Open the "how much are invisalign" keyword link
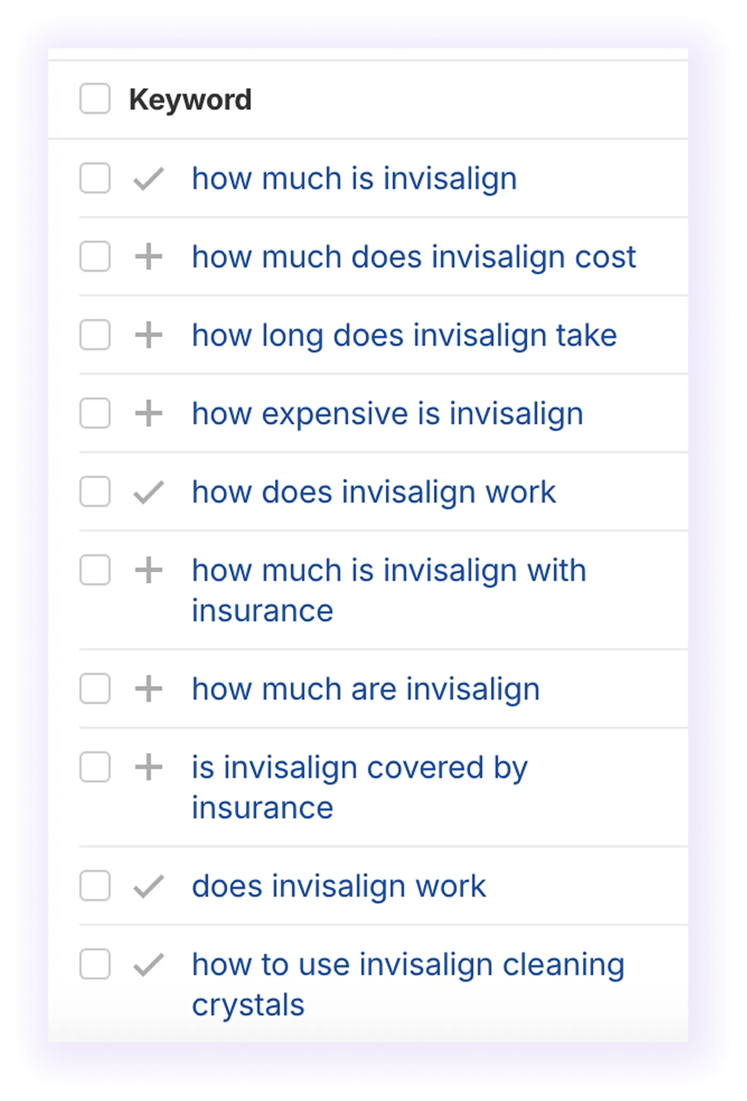Image resolution: width=747 pixels, height=1101 pixels. 366,688
